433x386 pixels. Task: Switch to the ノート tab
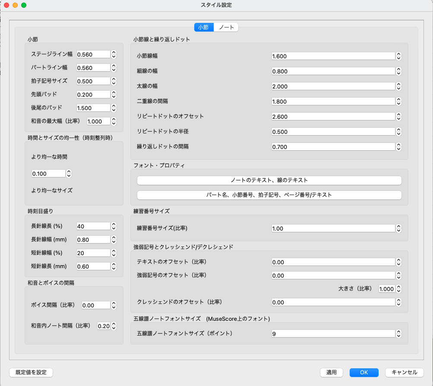(x=226, y=27)
